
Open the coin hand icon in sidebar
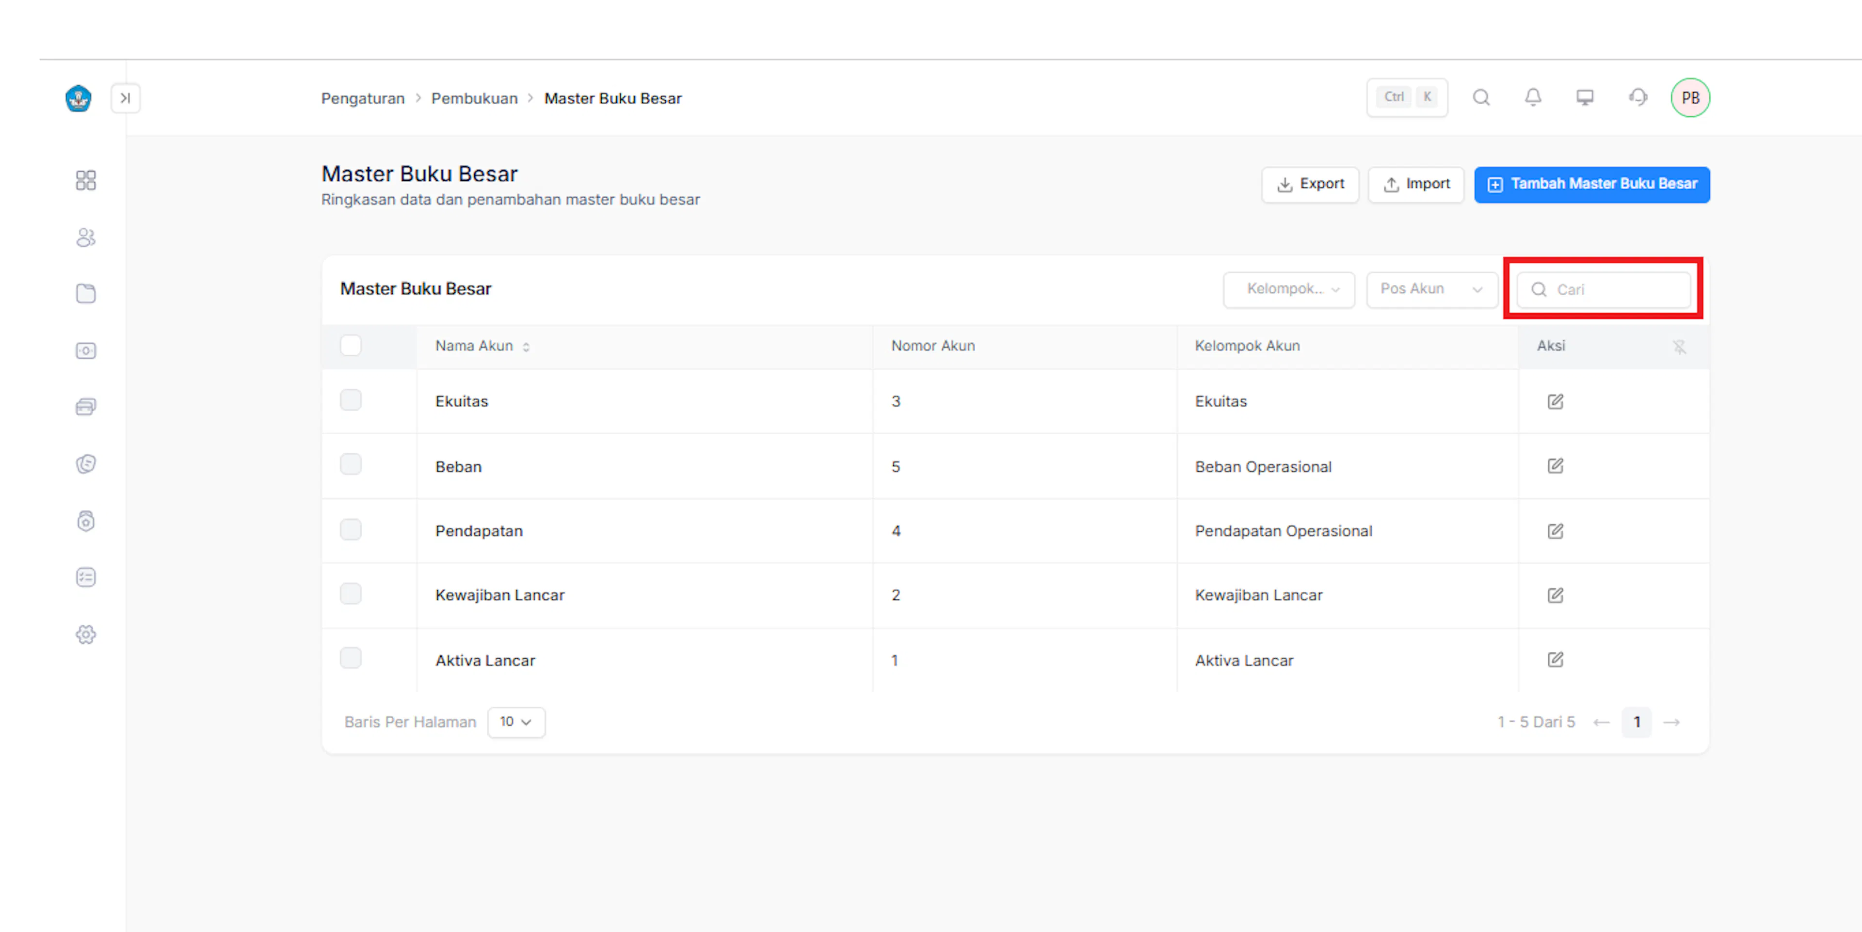pyautogui.click(x=86, y=464)
